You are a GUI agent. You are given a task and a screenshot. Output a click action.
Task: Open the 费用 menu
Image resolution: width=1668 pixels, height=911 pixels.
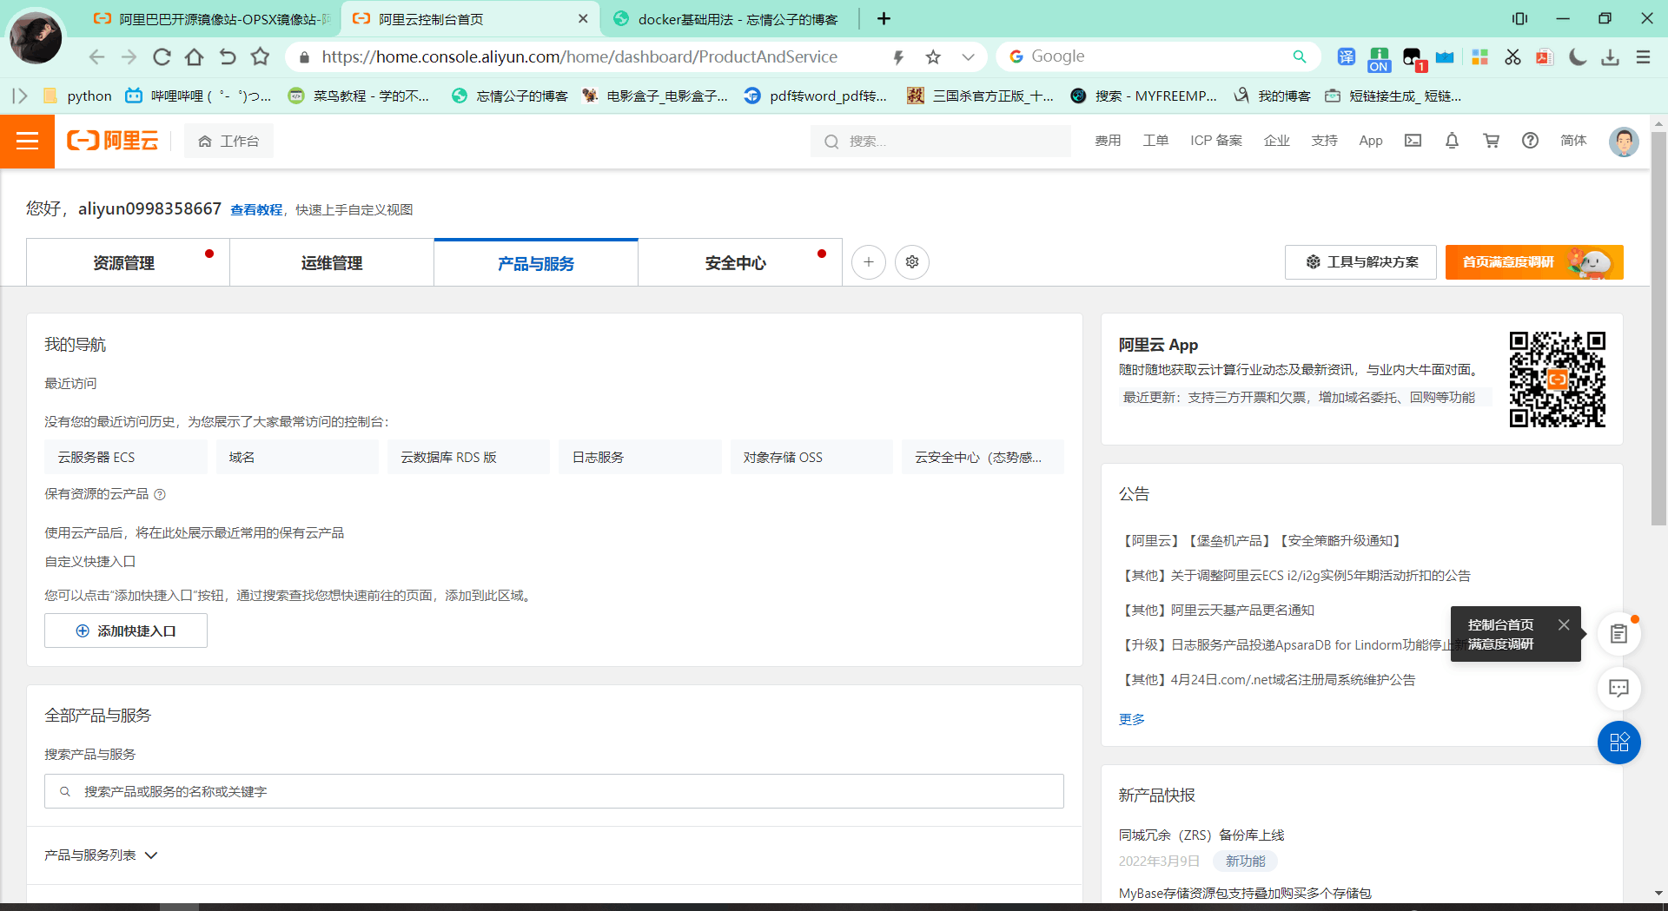point(1108,141)
